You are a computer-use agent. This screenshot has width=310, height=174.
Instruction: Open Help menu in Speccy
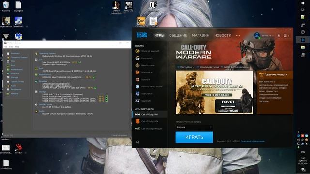[17, 47]
